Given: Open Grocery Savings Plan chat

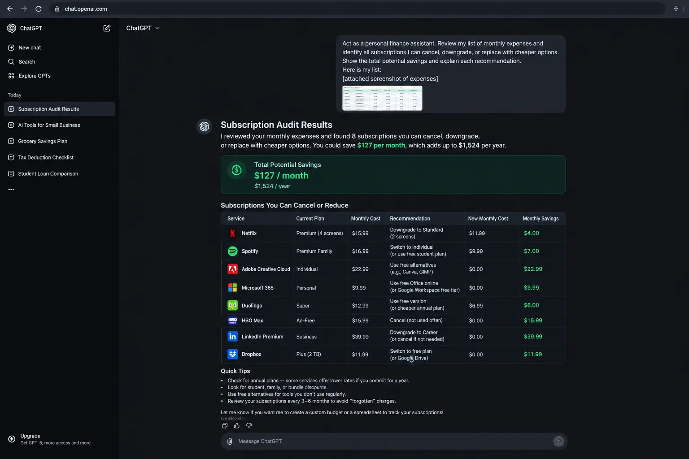Looking at the screenshot, I should [59, 141].
